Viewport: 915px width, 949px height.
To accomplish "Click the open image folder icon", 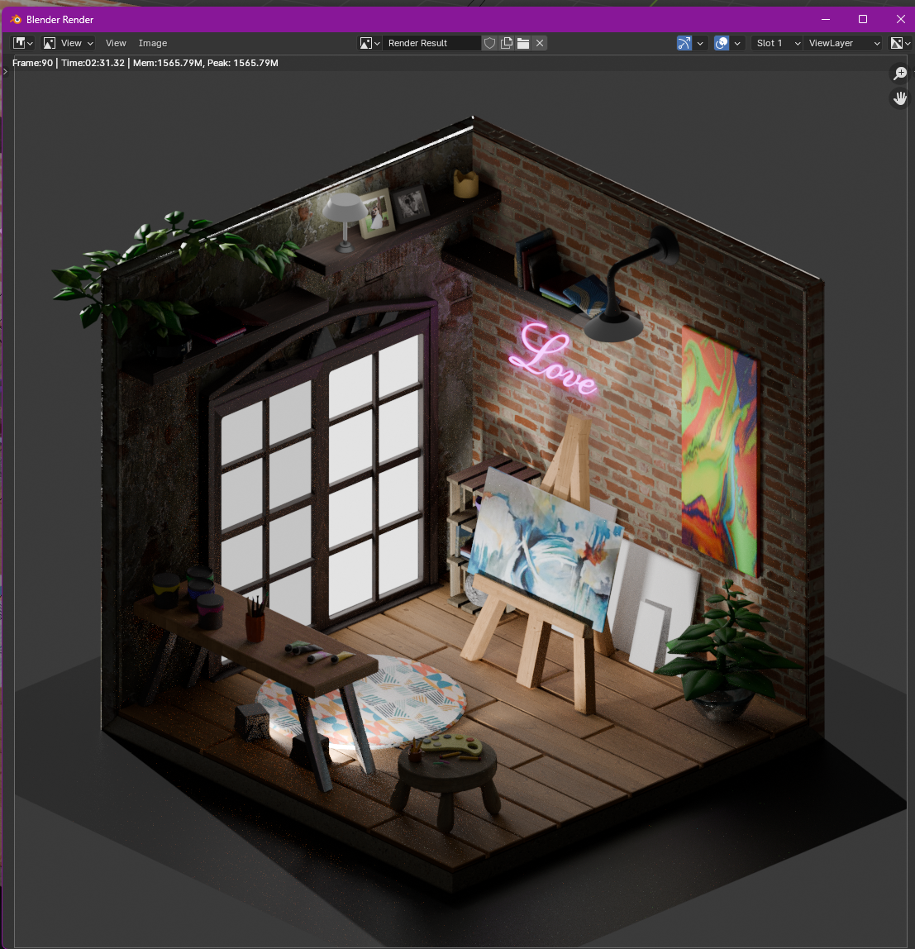I will pyautogui.click(x=523, y=43).
